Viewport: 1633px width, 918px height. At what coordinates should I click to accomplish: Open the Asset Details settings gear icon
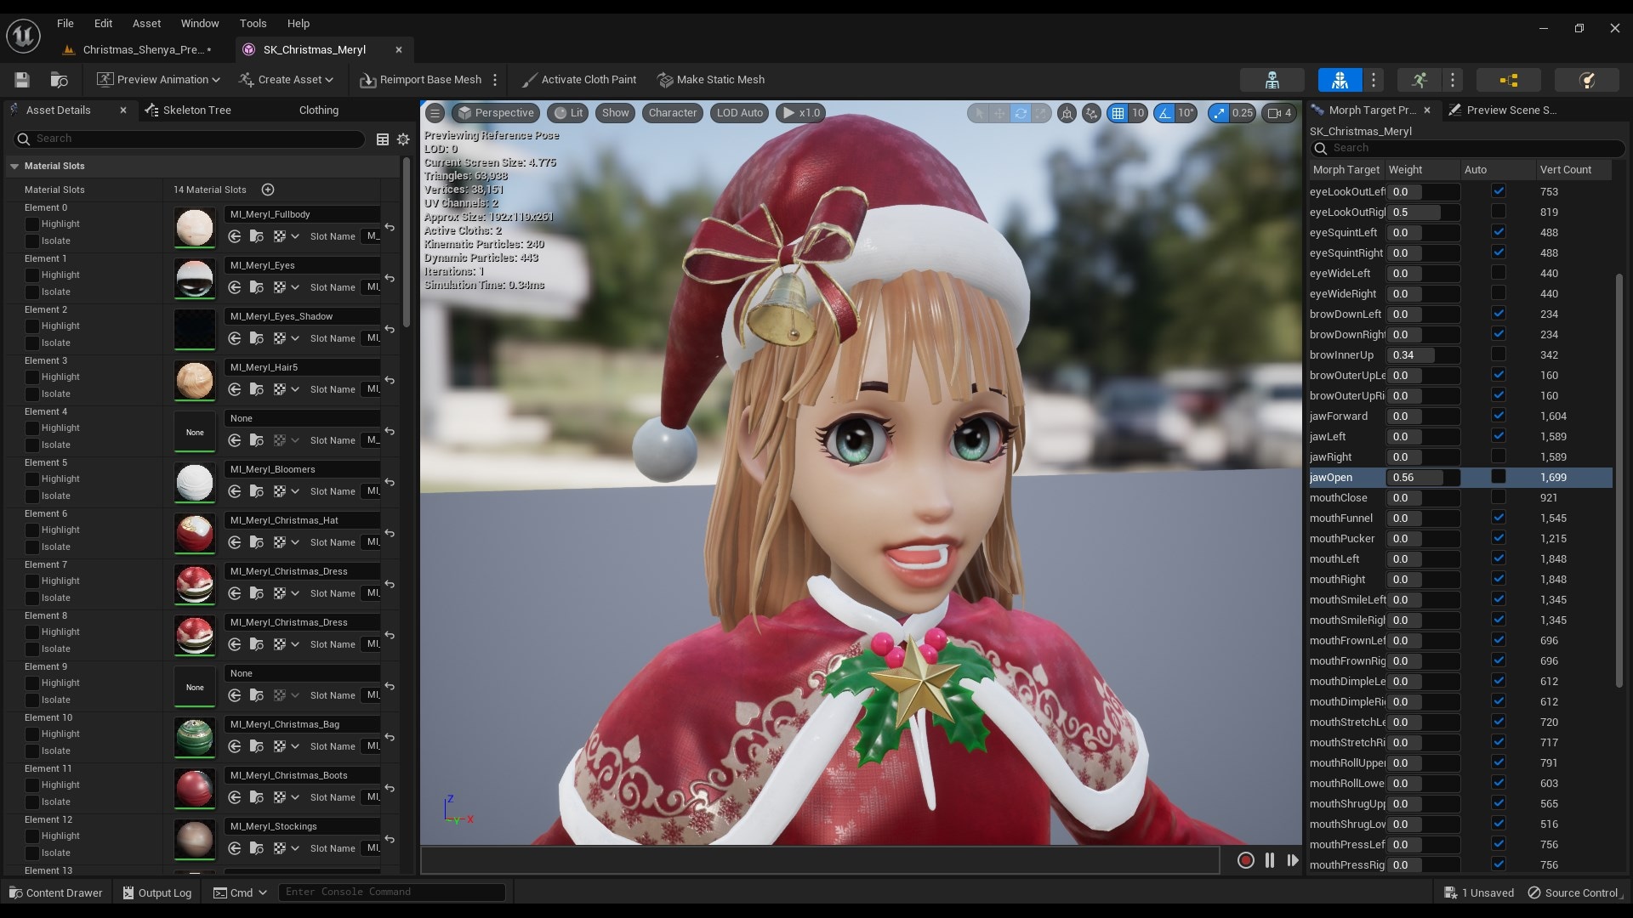tap(403, 139)
